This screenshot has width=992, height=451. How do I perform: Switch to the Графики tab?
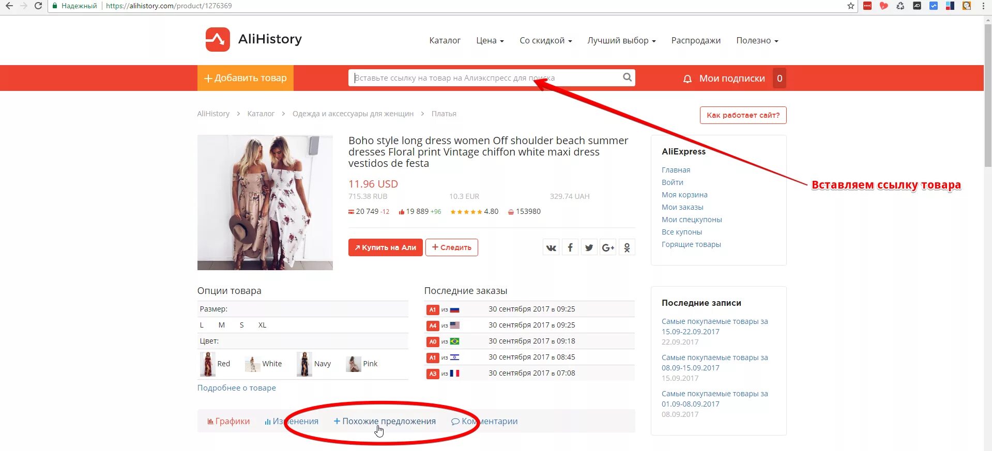point(228,421)
